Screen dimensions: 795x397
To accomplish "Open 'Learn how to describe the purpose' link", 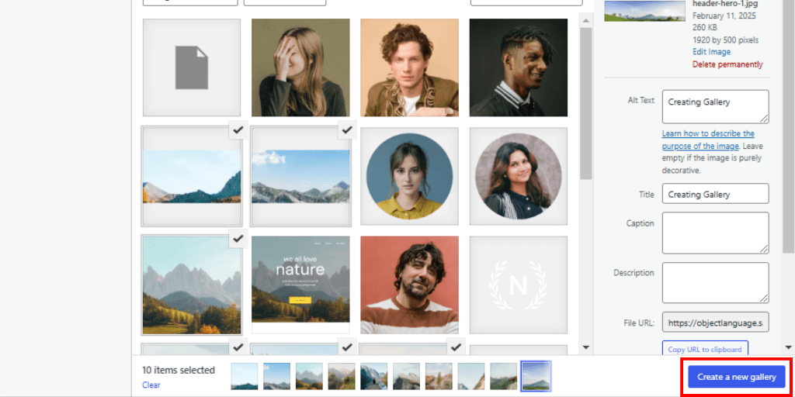I will pos(708,140).
